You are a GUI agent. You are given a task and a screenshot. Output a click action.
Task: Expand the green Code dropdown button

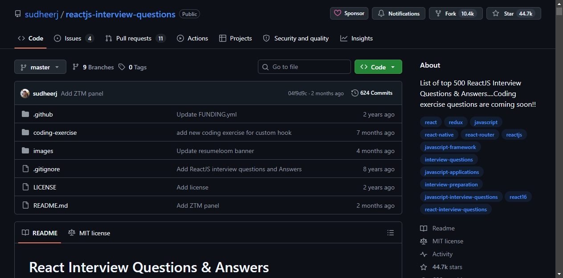pos(378,67)
